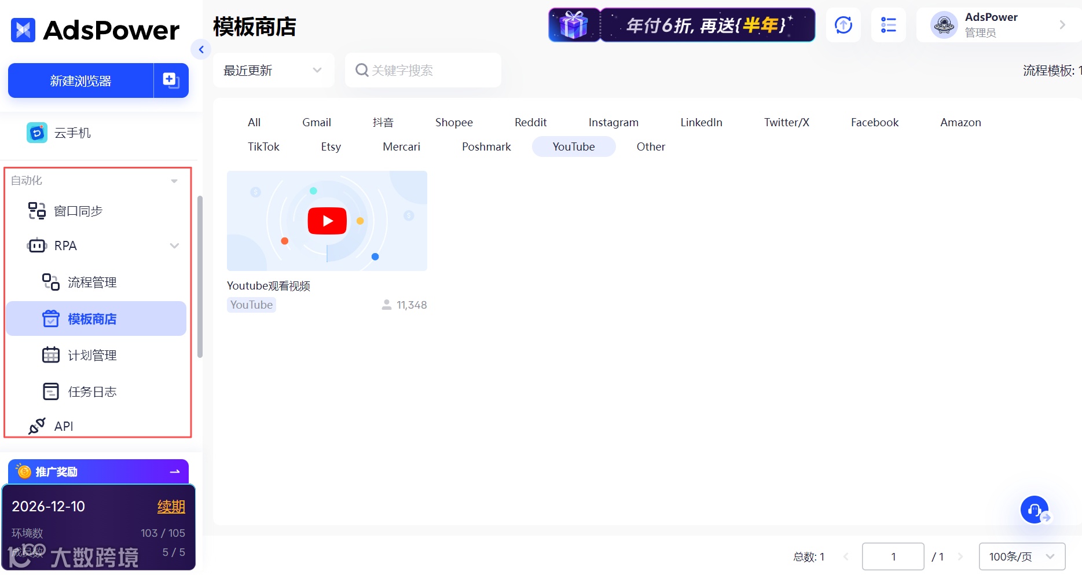
Task: Open the customer support headset icon
Action: click(x=1035, y=510)
